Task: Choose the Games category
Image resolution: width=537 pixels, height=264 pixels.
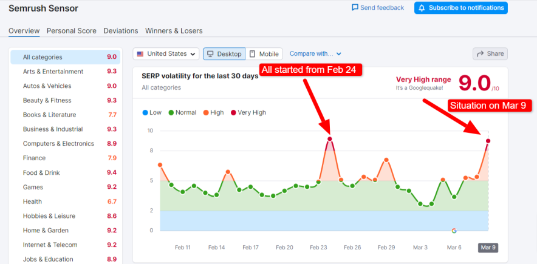Action: tap(66, 187)
